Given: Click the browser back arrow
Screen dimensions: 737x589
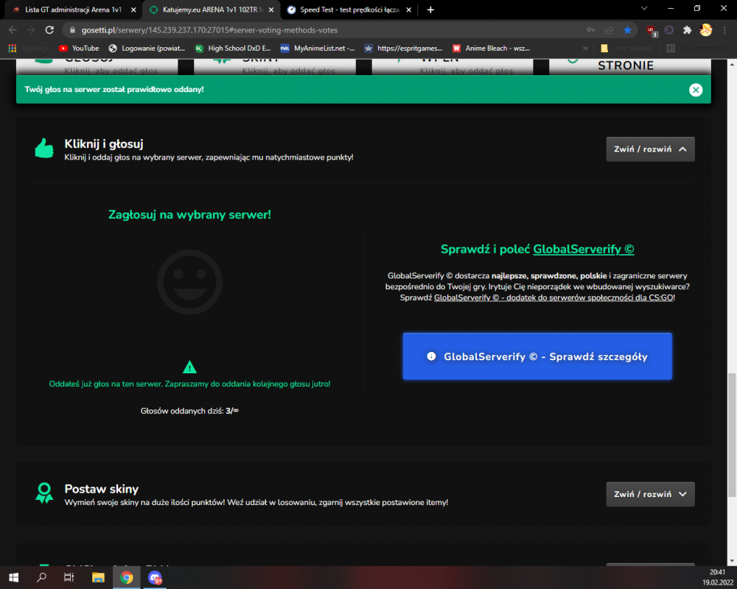Looking at the screenshot, I should 13,30.
